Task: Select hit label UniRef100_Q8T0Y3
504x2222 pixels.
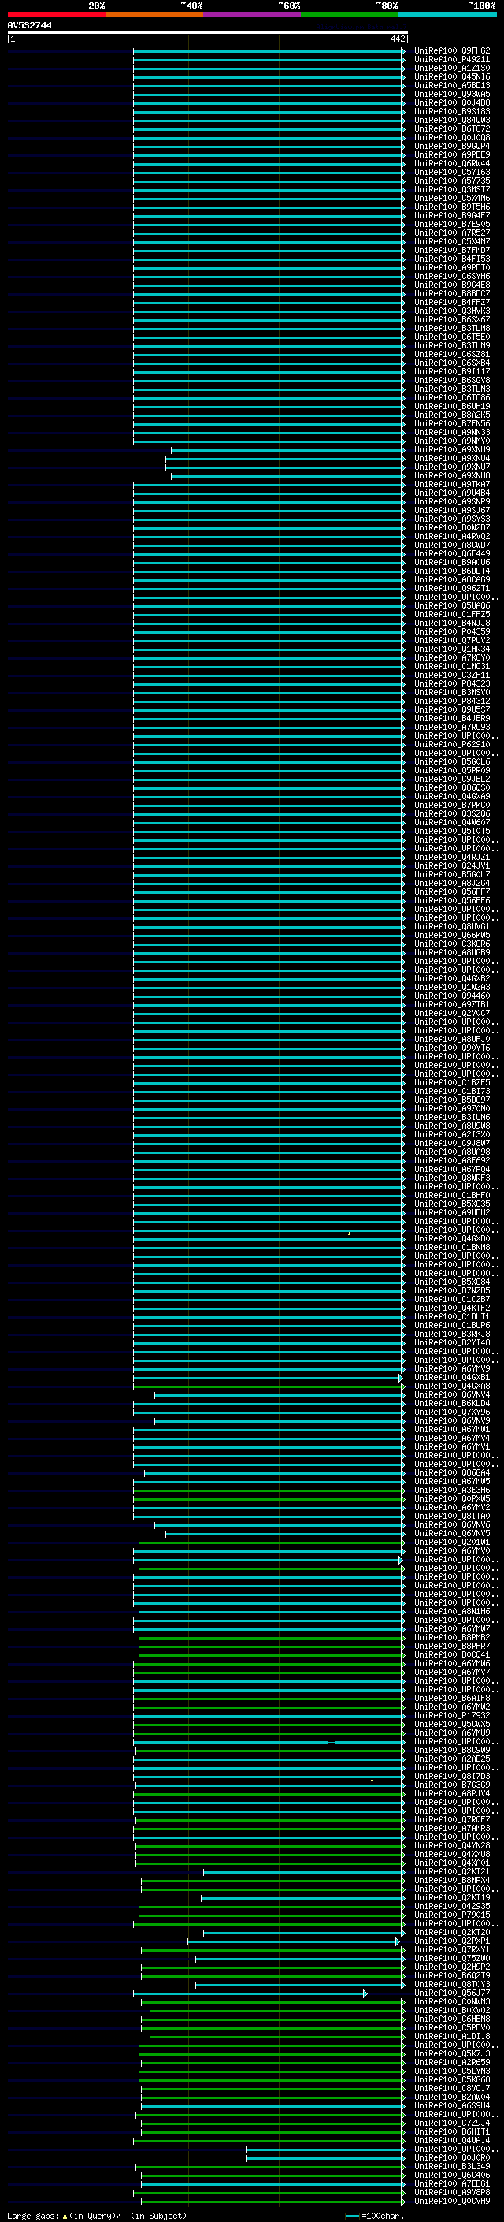Action: click(x=451, y=1985)
